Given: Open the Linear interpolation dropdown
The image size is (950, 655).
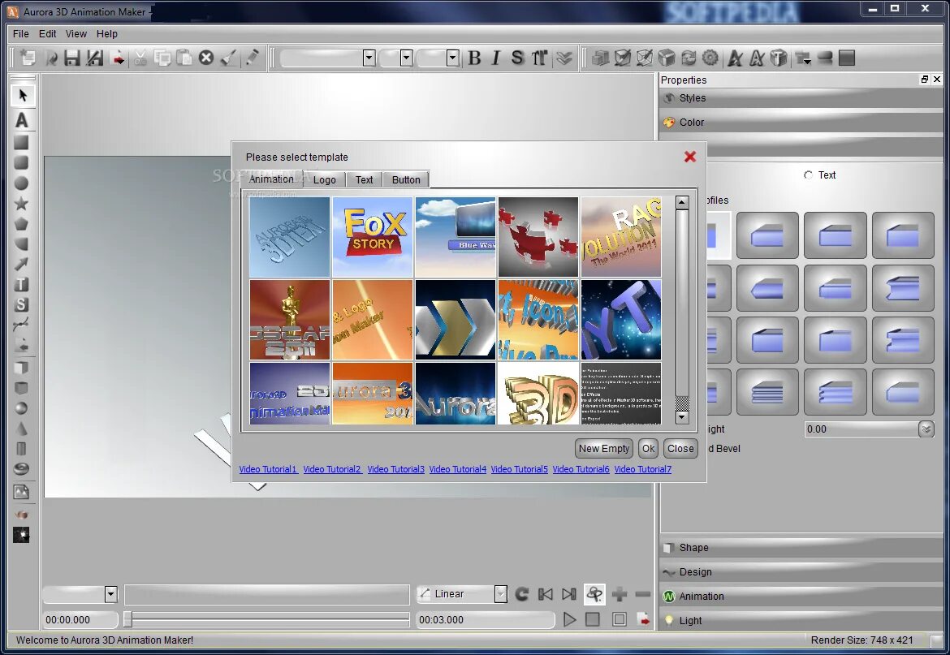Looking at the screenshot, I should coord(500,594).
